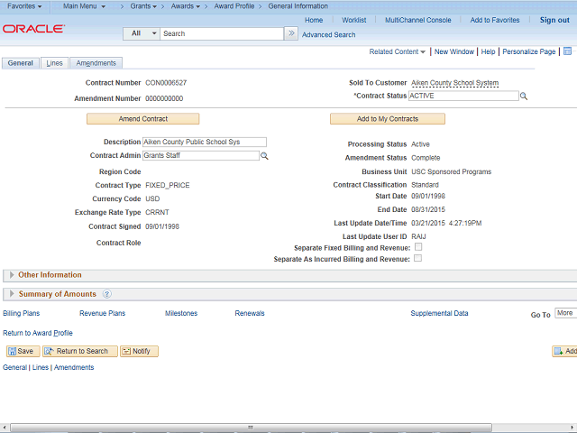Open the Billing Plans link
The height and width of the screenshot is (433, 577).
click(x=22, y=313)
